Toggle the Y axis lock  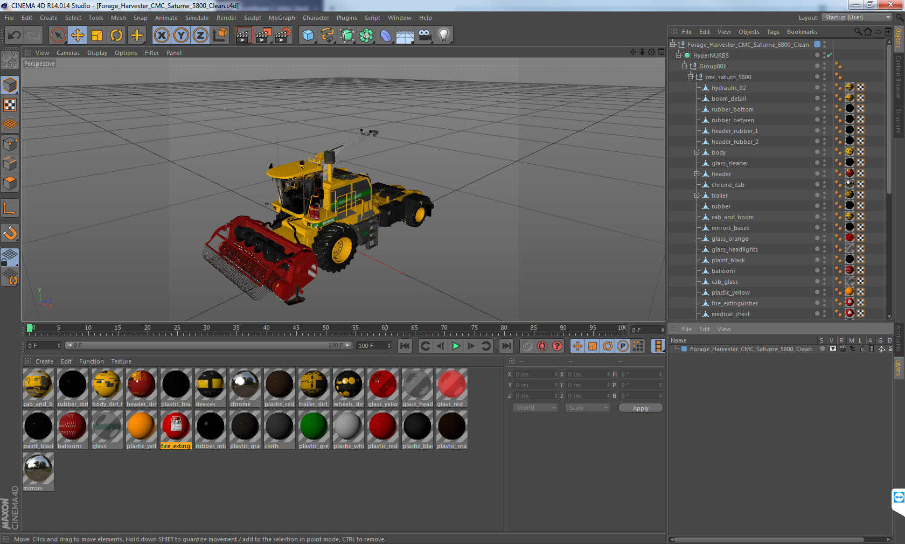181,36
